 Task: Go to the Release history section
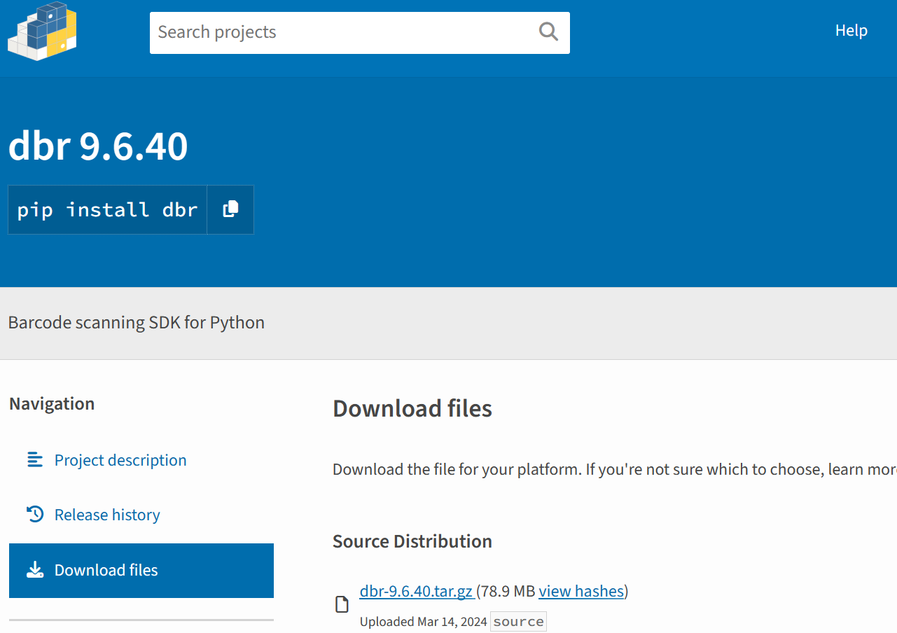click(107, 515)
